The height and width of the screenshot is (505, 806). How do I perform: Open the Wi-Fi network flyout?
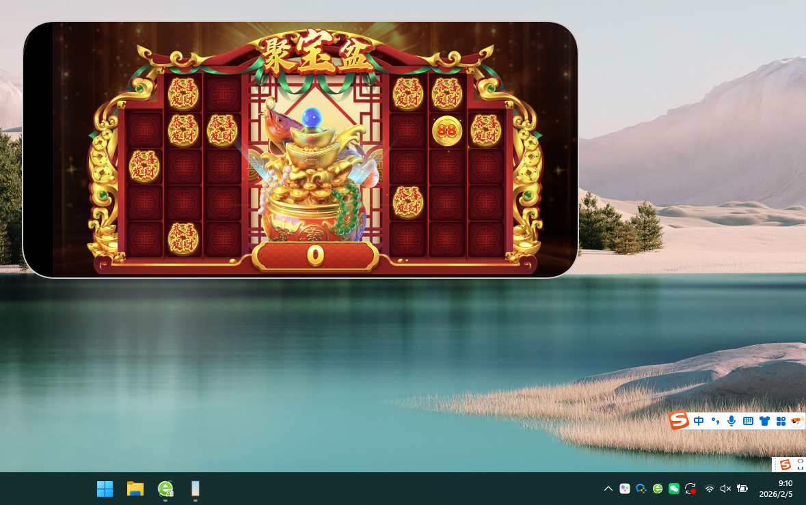coord(710,489)
